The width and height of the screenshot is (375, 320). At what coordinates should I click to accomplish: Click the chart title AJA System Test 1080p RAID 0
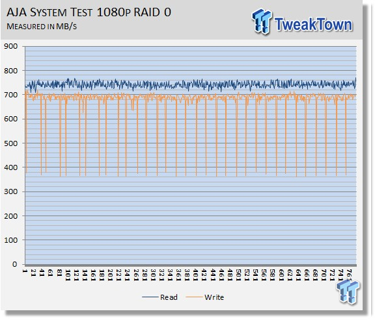point(89,12)
